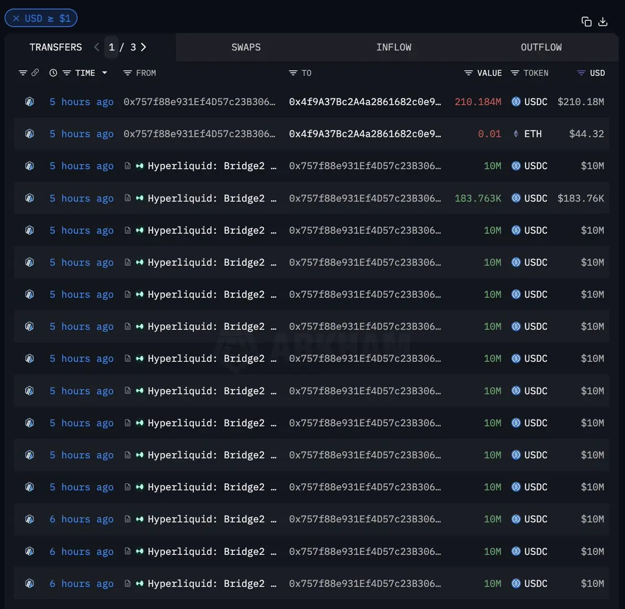Click the copy icon at top right
Image resolution: width=625 pixels, height=609 pixels.
pos(586,21)
